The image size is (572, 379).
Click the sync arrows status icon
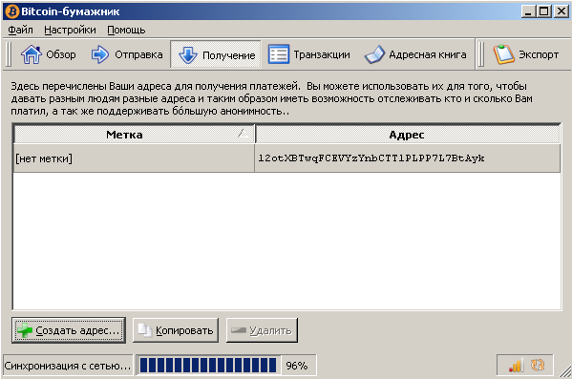coord(538,365)
